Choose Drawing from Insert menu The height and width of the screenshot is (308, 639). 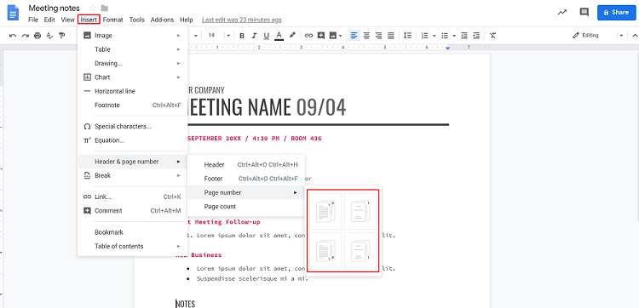(x=132, y=63)
